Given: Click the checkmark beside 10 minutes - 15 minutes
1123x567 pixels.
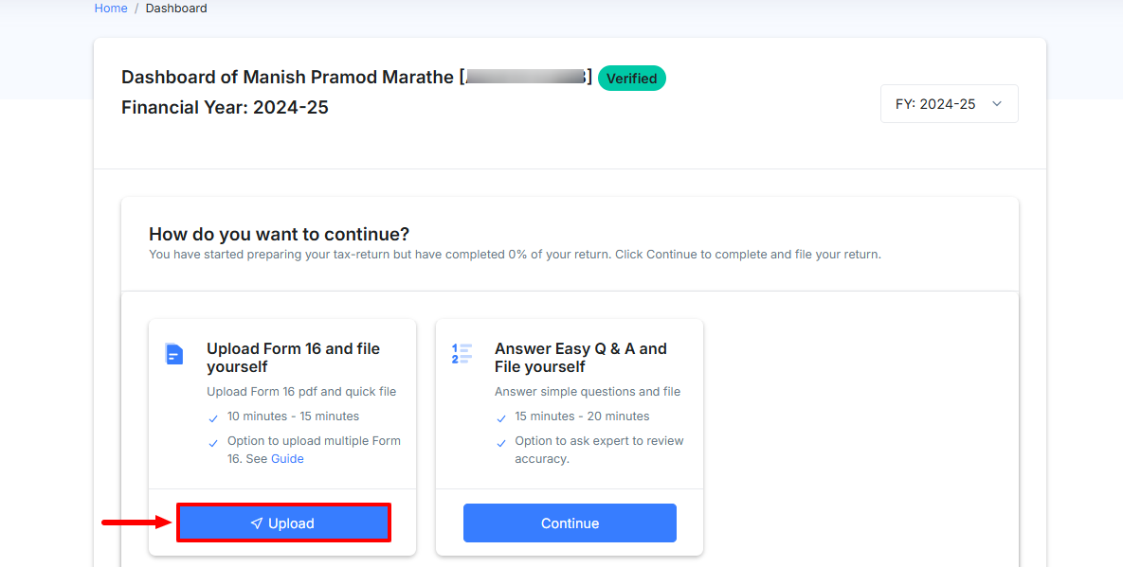Looking at the screenshot, I should [212, 418].
